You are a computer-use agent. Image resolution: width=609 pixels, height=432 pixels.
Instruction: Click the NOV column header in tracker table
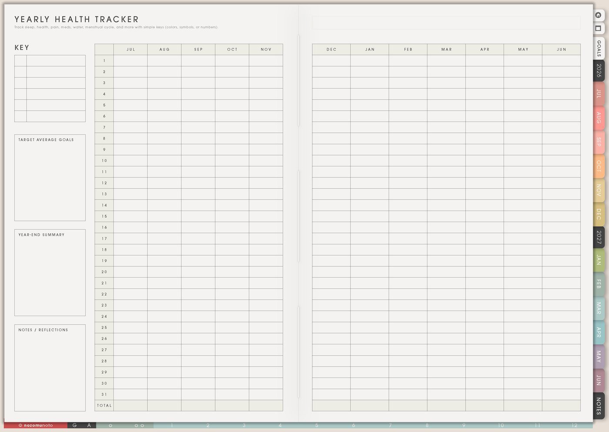(x=266, y=49)
